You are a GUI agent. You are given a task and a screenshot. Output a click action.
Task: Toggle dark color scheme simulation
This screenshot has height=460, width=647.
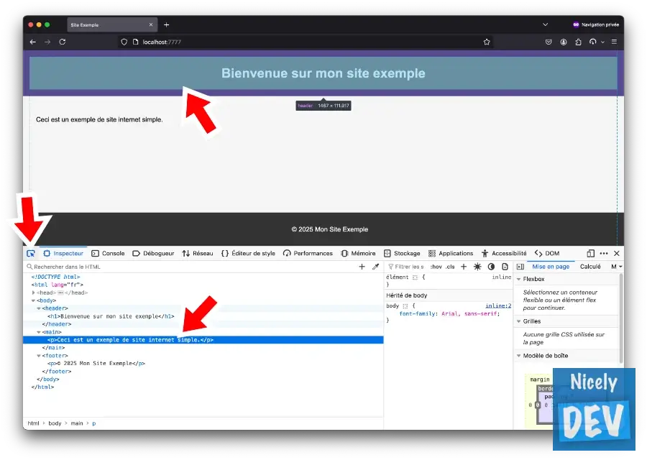[x=491, y=267]
